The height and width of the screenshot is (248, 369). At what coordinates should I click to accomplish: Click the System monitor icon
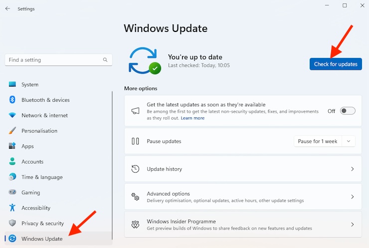[x=12, y=84]
